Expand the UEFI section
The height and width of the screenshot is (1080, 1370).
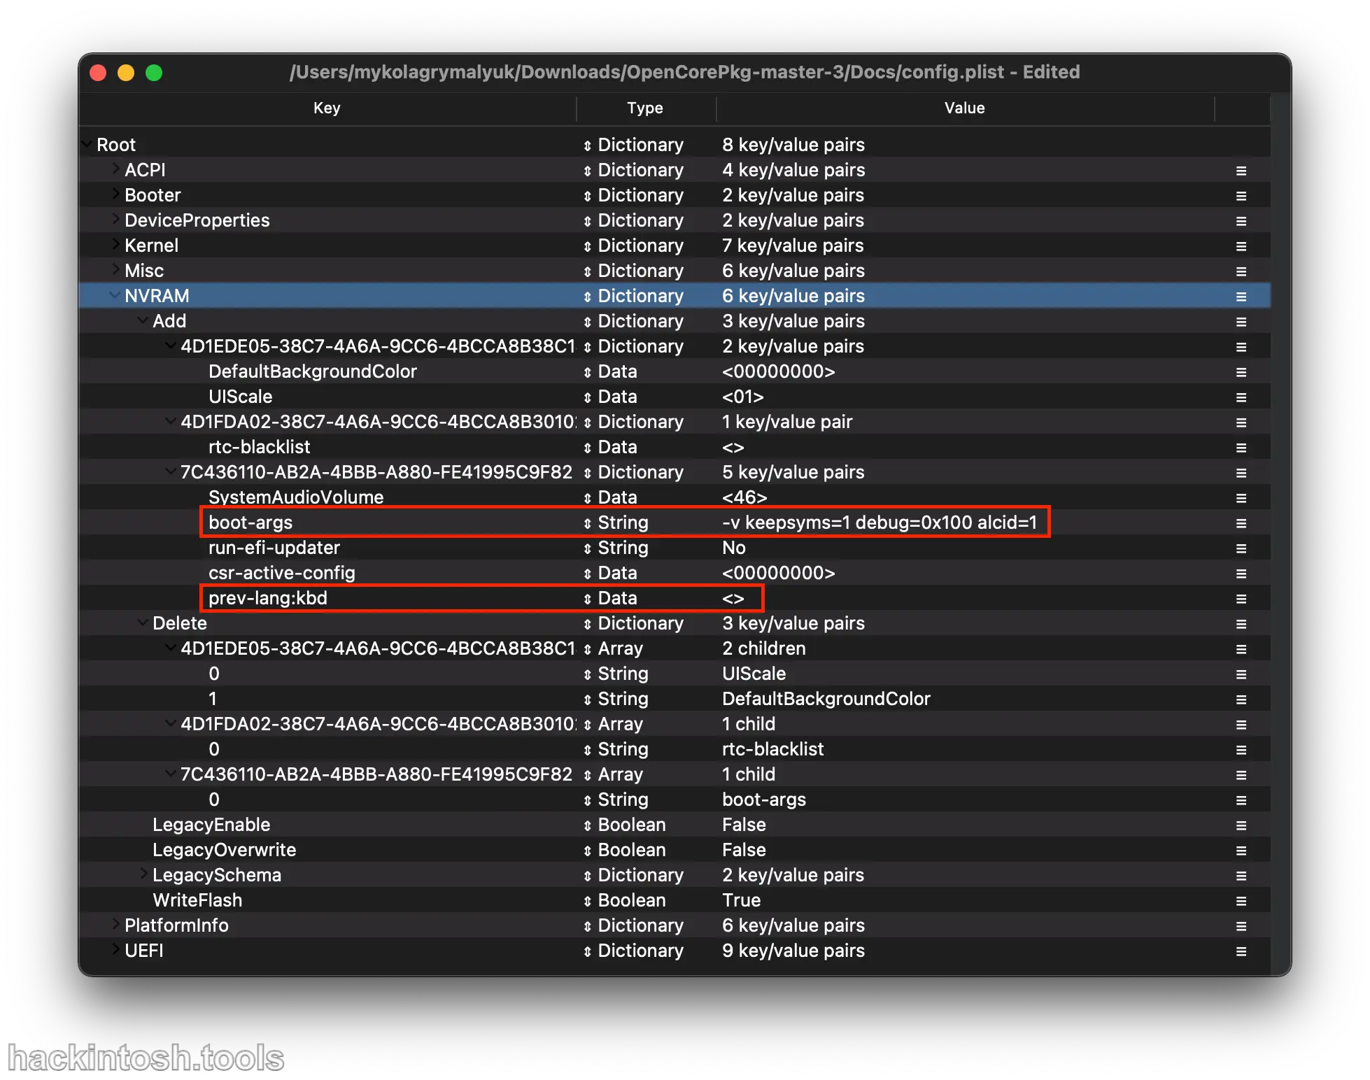(x=116, y=949)
